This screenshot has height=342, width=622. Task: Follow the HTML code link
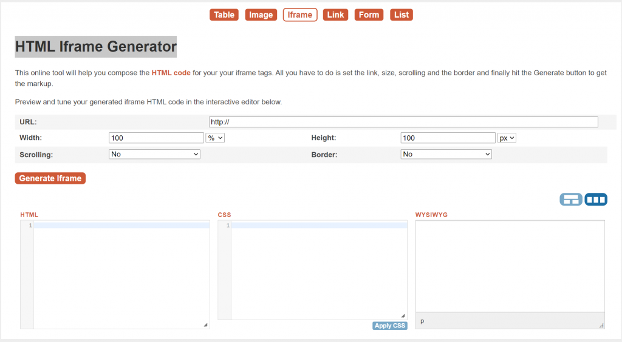[171, 73]
